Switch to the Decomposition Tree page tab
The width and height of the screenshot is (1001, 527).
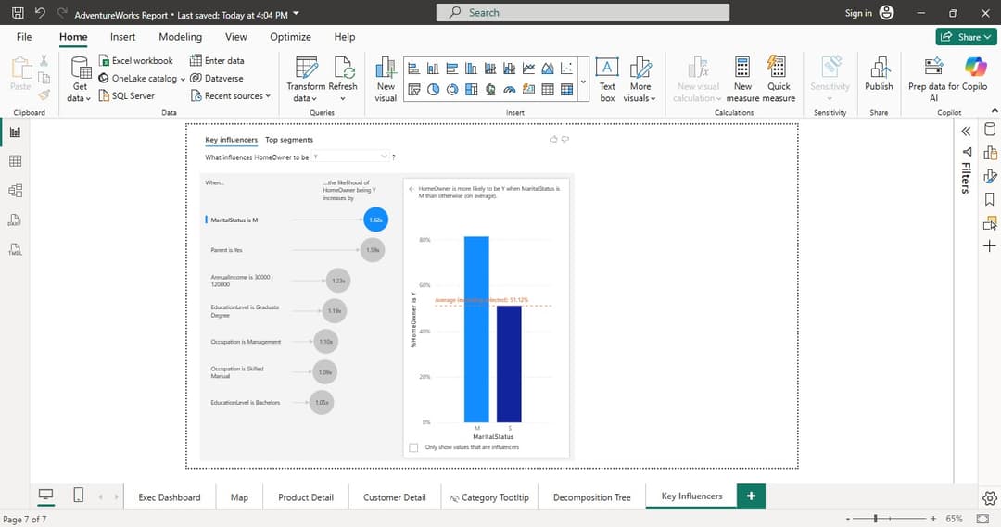tap(591, 497)
